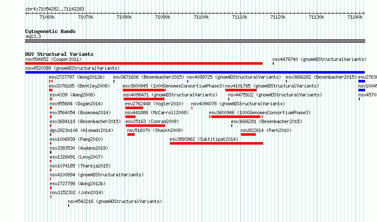Click the nsv594652 (Cooper2011) variant label

[53, 59]
